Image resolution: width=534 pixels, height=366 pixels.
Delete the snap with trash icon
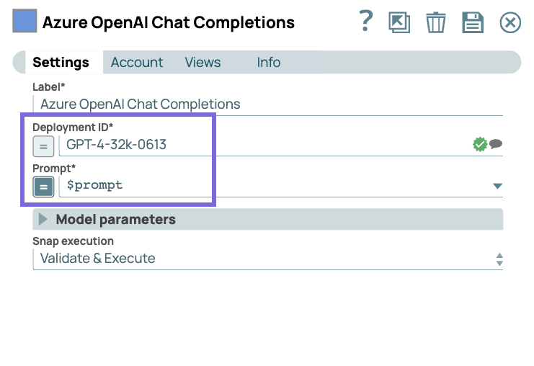435,23
